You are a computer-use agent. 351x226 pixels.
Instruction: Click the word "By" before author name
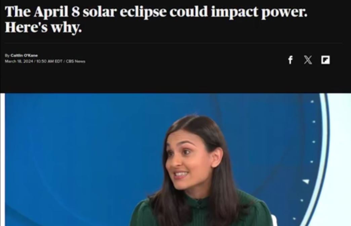click(7, 55)
